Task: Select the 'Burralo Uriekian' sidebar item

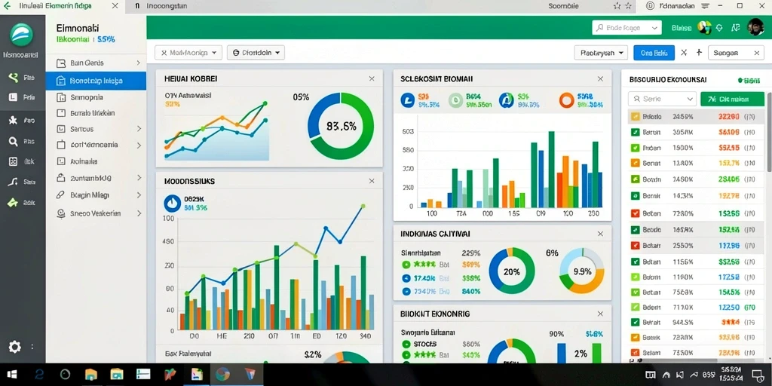Action: pos(96,113)
